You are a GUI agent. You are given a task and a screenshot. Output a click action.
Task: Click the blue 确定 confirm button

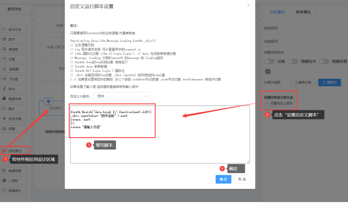223,179
